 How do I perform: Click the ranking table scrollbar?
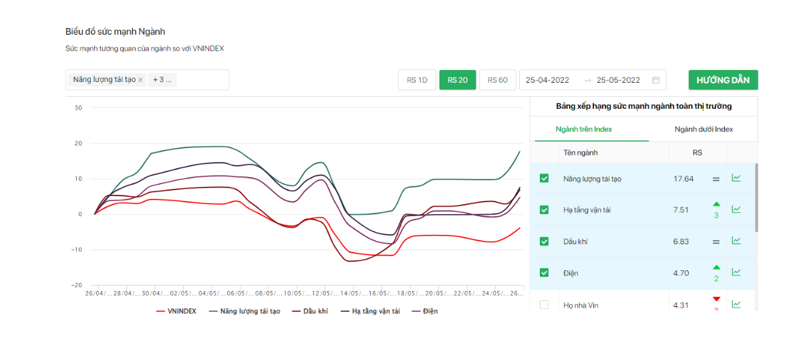pos(756,198)
